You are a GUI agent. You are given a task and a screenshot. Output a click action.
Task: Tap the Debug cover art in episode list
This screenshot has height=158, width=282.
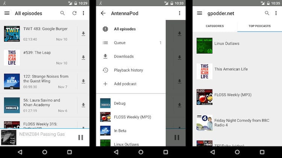(x=12, y=105)
